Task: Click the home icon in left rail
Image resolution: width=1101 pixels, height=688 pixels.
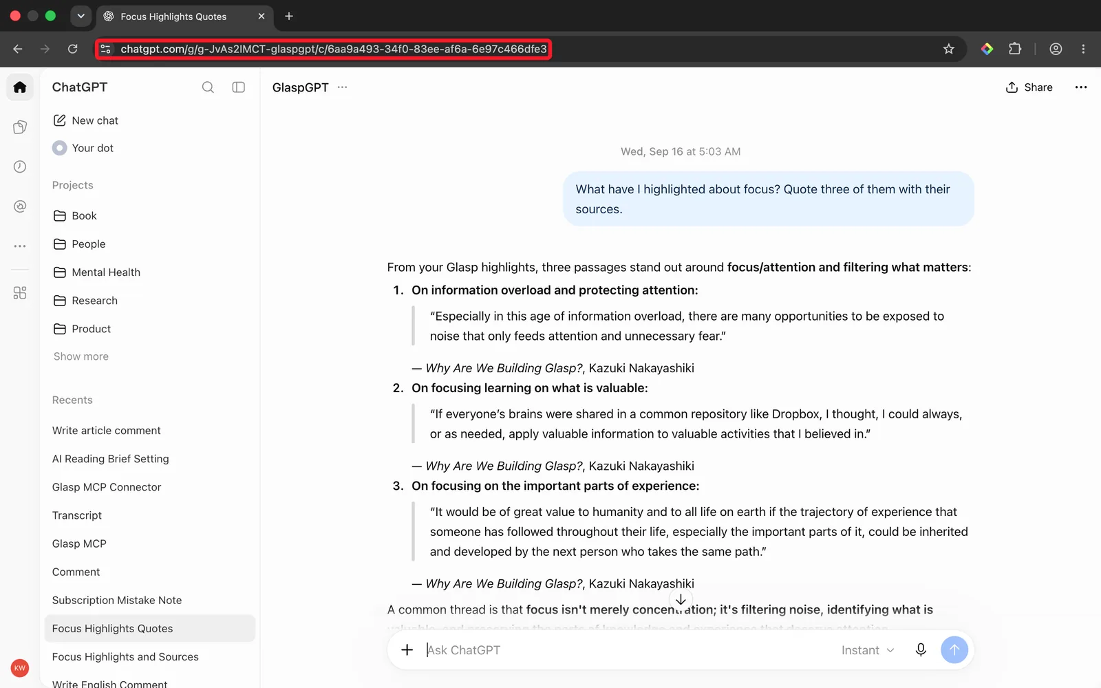Action: click(x=20, y=87)
